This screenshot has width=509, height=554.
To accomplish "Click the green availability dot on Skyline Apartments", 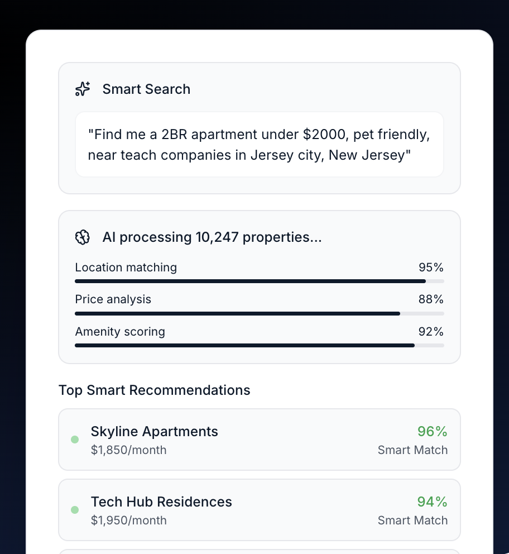I will [75, 440].
